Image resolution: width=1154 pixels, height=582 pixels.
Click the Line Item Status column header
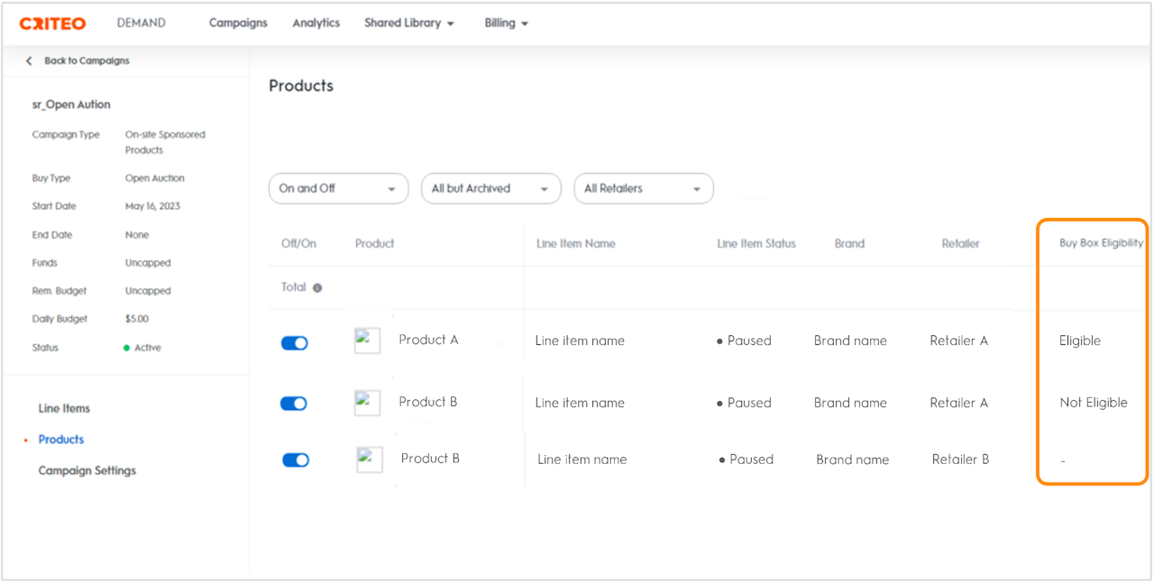pyautogui.click(x=756, y=243)
